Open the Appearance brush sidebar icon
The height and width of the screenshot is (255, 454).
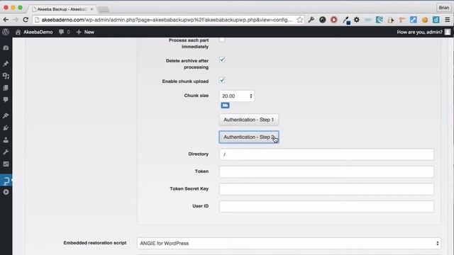(x=6, y=115)
